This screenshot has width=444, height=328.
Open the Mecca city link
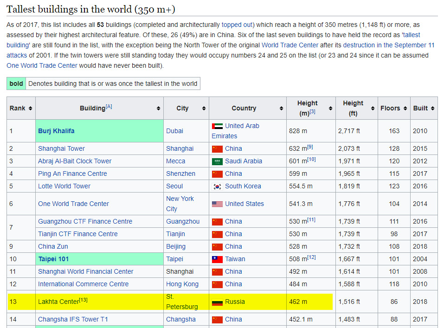coord(175,161)
